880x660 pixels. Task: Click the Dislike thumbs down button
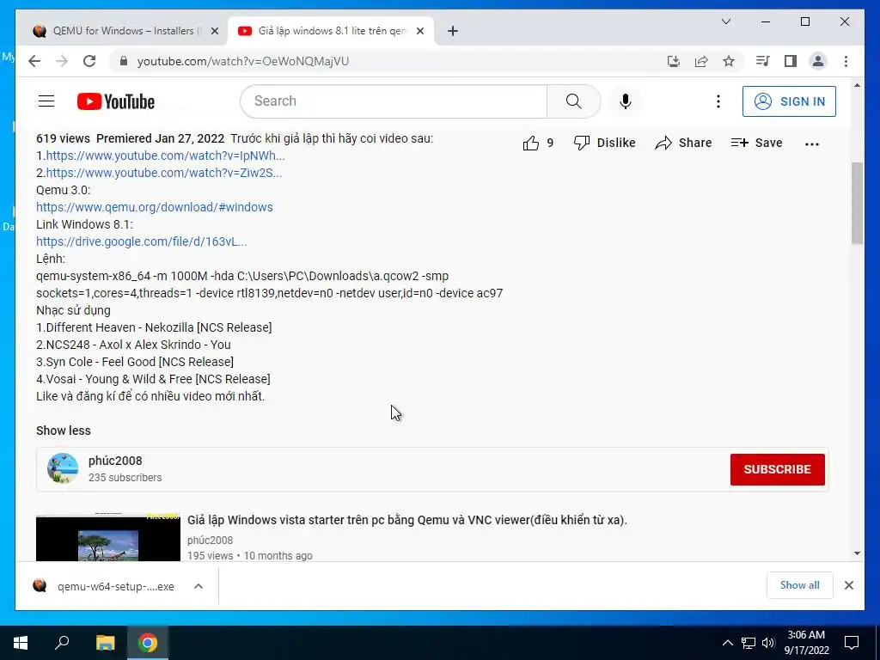point(604,144)
